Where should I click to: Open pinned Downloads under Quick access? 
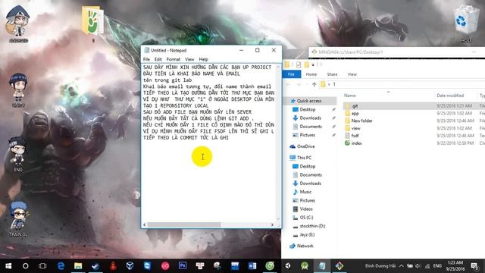310,118
